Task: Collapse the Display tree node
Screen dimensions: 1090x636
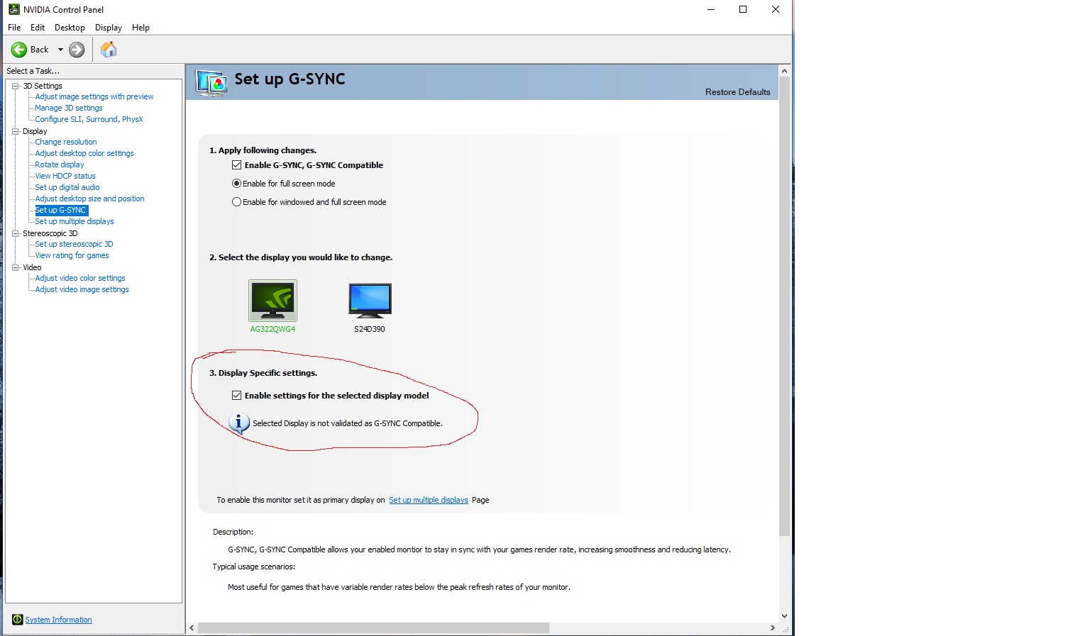Action: [x=16, y=131]
